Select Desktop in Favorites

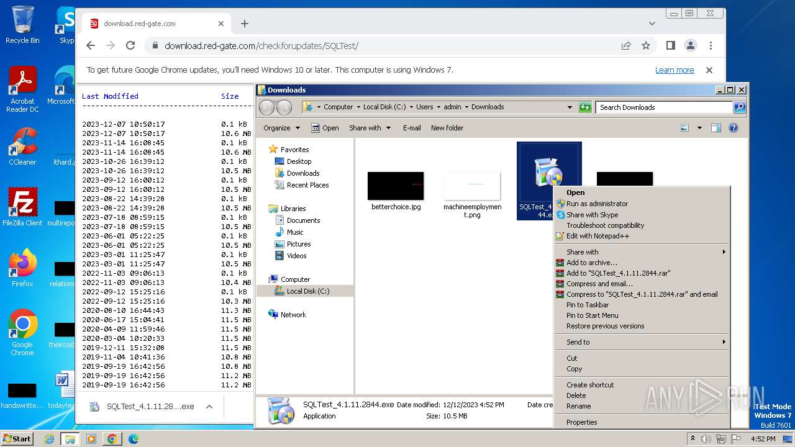(x=299, y=161)
